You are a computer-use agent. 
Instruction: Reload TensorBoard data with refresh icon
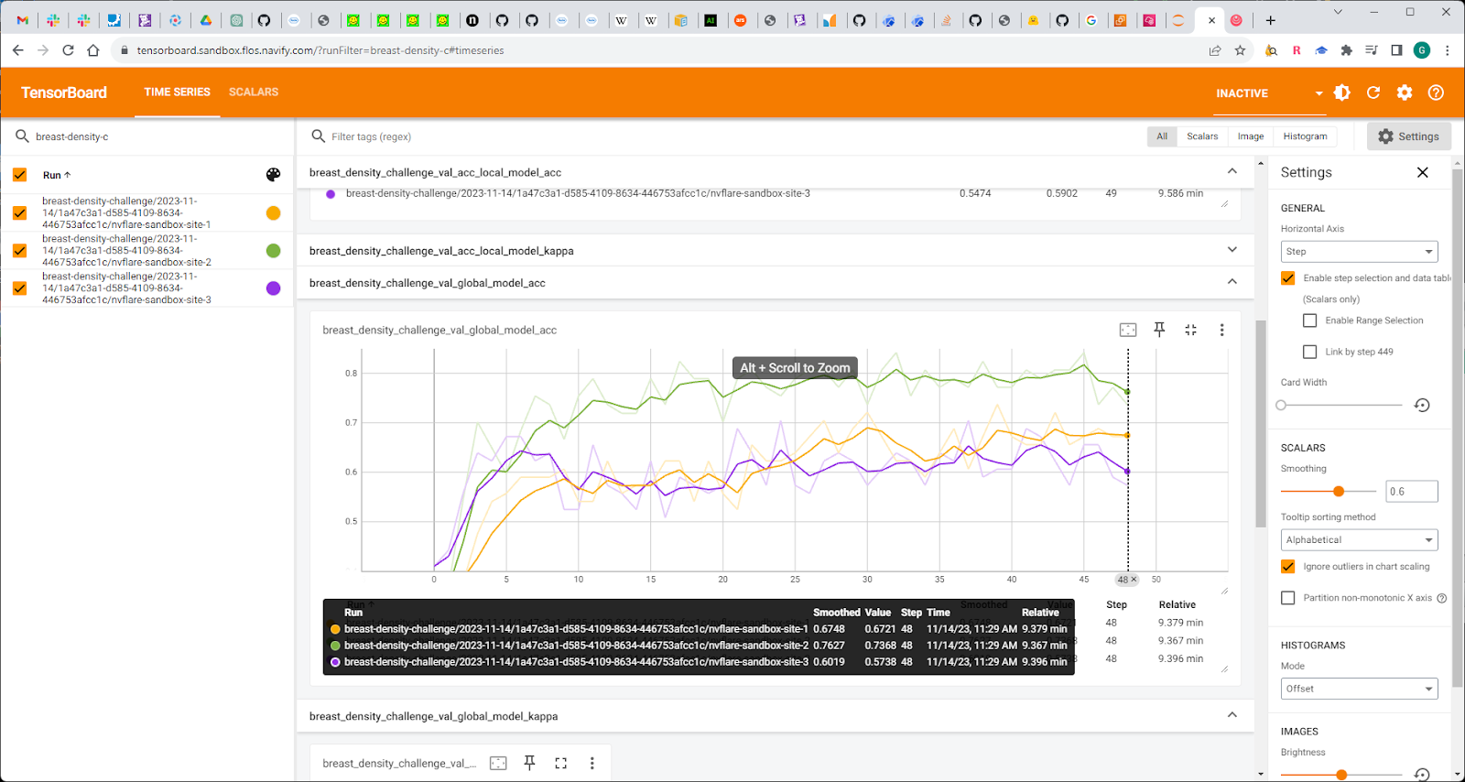[x=1373, y=92]
